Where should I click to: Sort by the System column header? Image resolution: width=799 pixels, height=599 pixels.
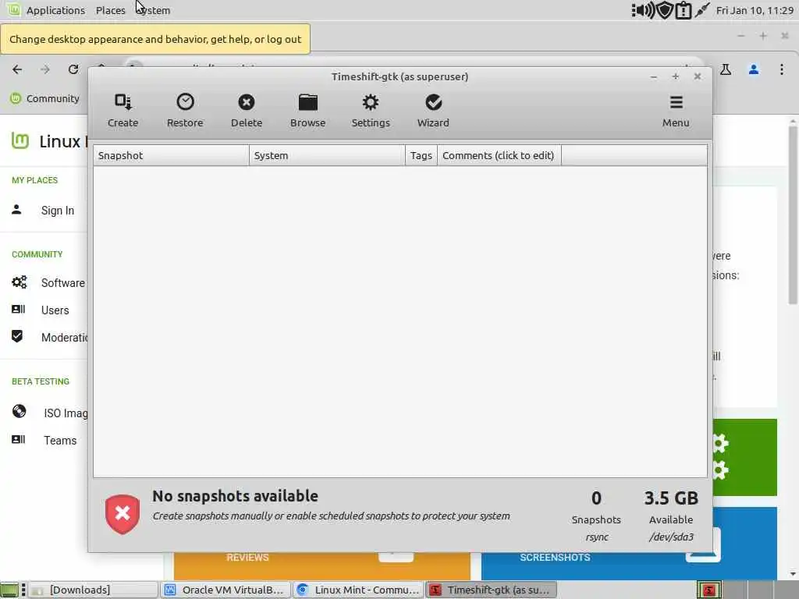tap(327, 155)
